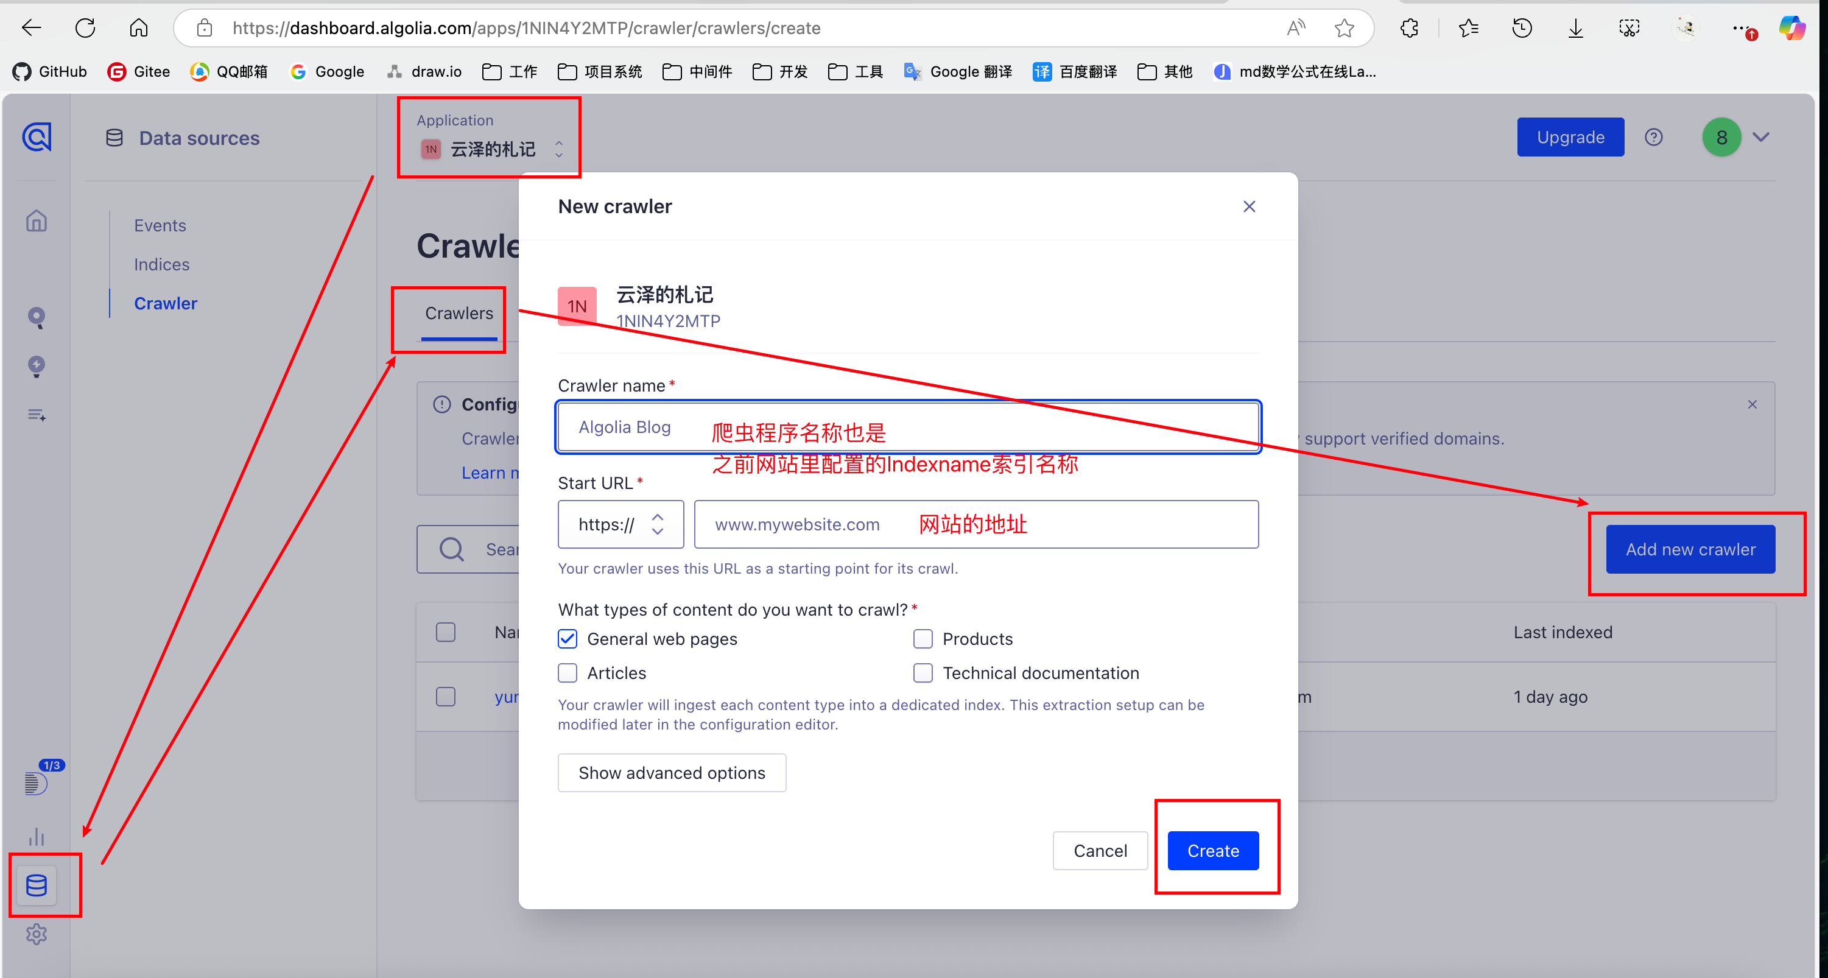Open the draw.io bookmark
1828x978 pixels.
point(424,72)
